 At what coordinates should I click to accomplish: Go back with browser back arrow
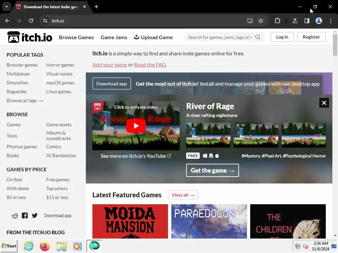click(x=7, y=21)
